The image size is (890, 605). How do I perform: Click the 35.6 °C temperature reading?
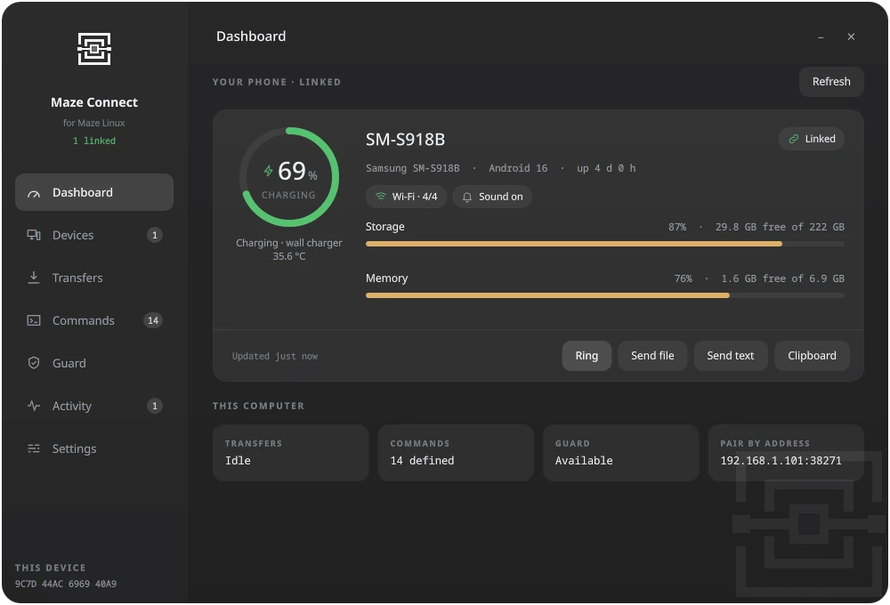[289, 256]
